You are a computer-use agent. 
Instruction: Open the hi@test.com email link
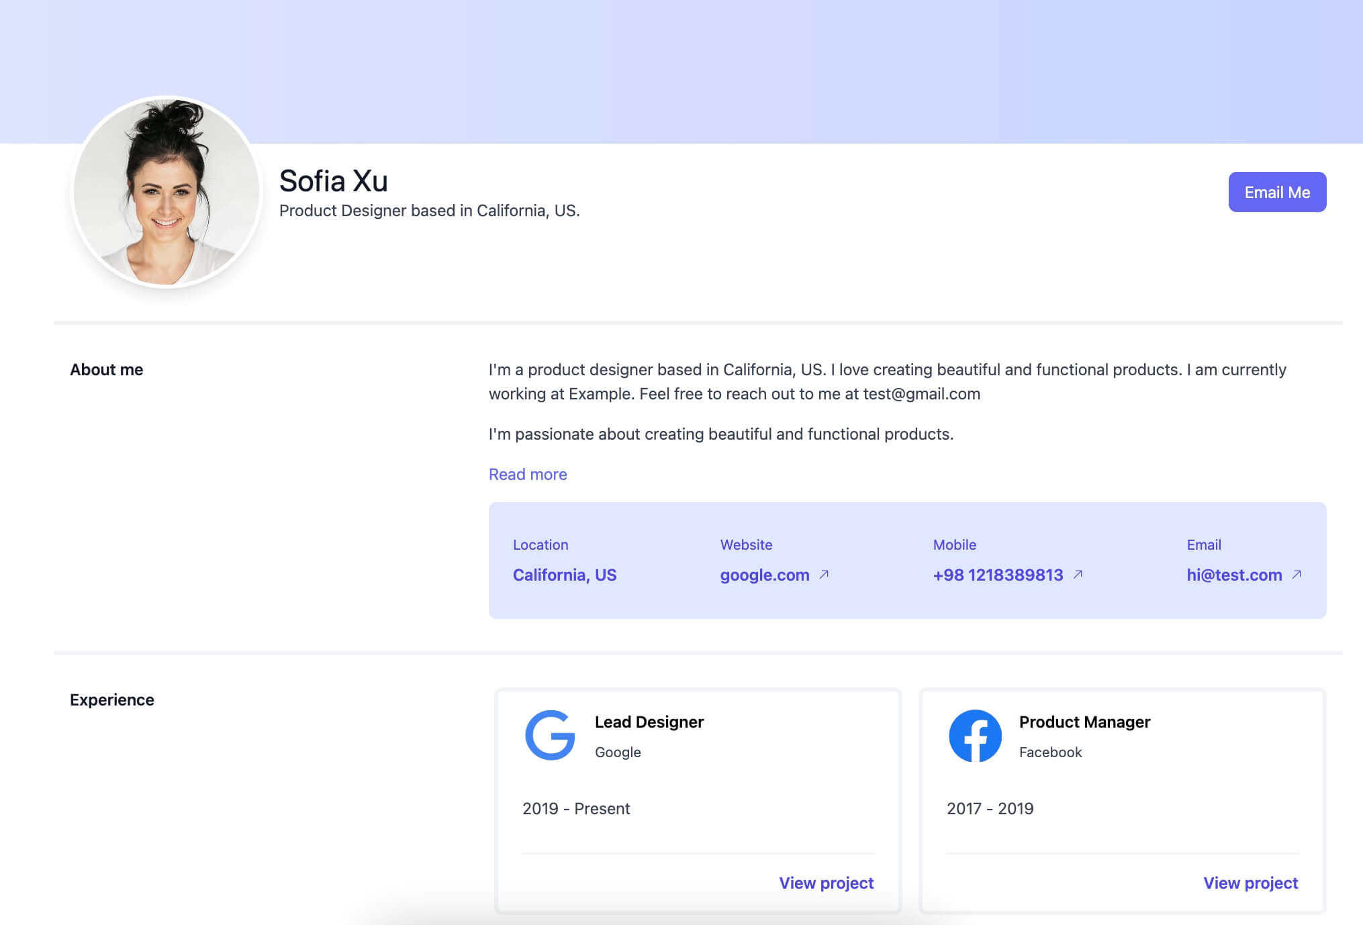tap(1234, 575)
